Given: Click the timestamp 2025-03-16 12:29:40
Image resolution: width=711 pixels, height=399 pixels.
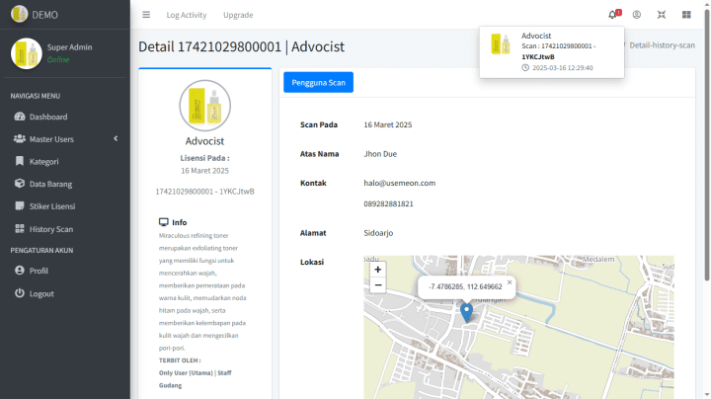Looking at the screenshot, I should point(563,67).
